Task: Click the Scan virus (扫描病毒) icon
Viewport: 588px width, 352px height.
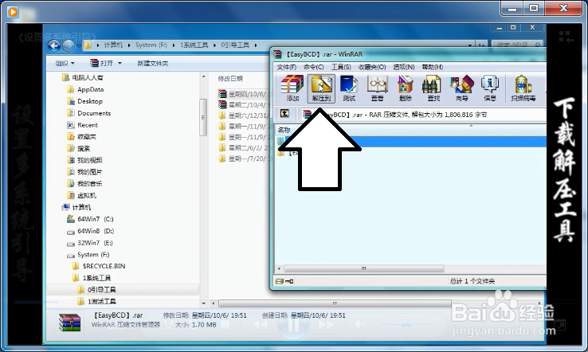Action: (523, 88)
